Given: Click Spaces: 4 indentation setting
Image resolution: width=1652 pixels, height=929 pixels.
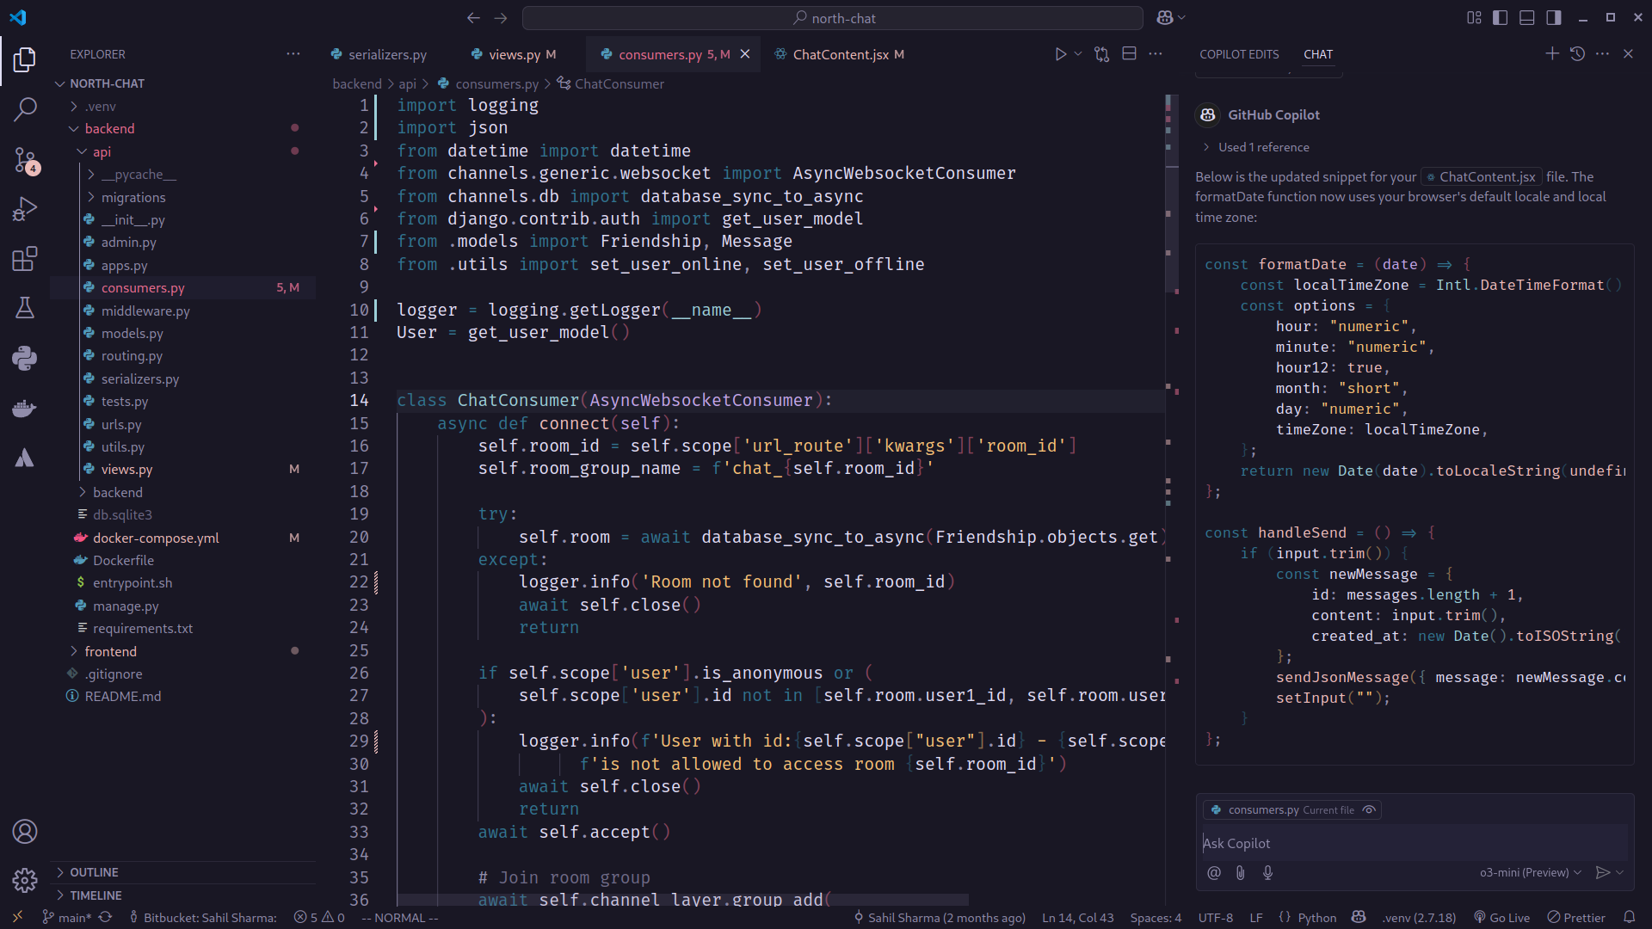Looking at the screenshot, I should click(1156, 917).
